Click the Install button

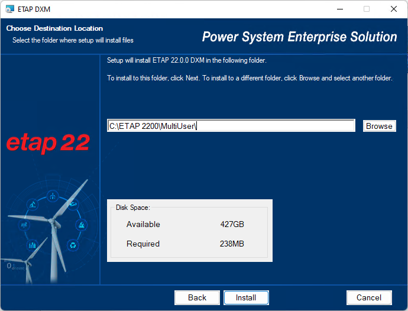pyautogui.click(x=246, y=297)
